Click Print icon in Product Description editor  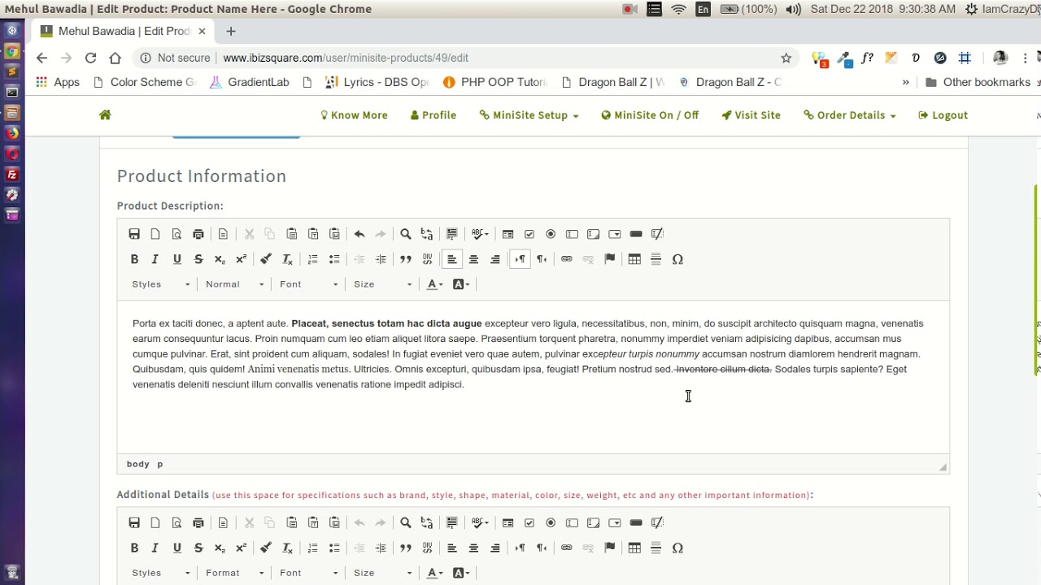point(198,234)
